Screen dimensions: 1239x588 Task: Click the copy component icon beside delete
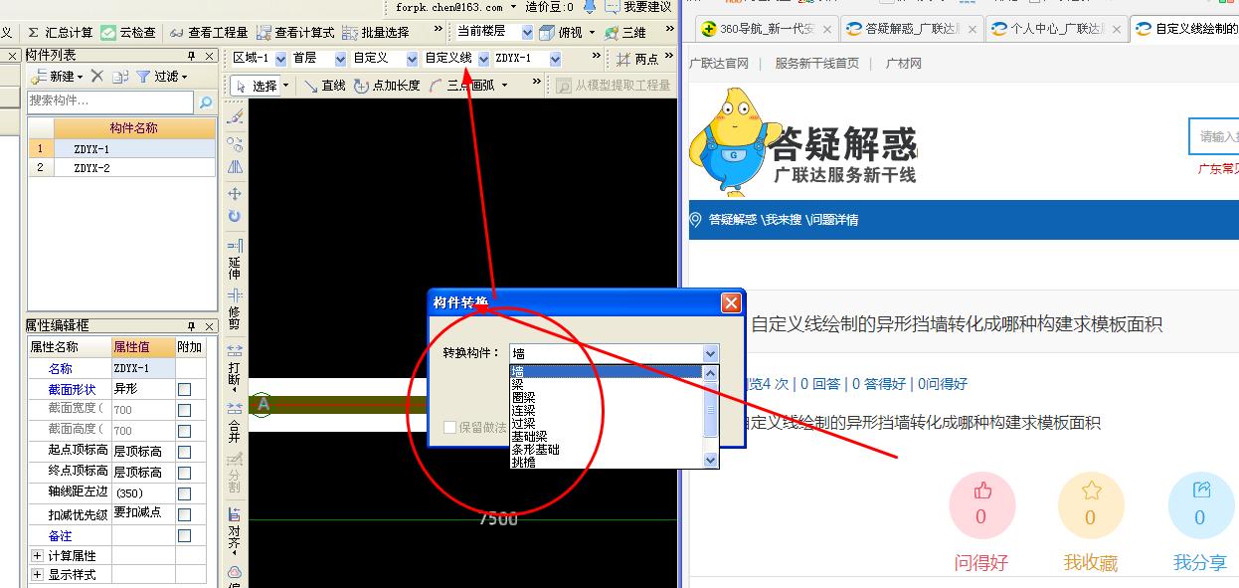click(120, 77)
